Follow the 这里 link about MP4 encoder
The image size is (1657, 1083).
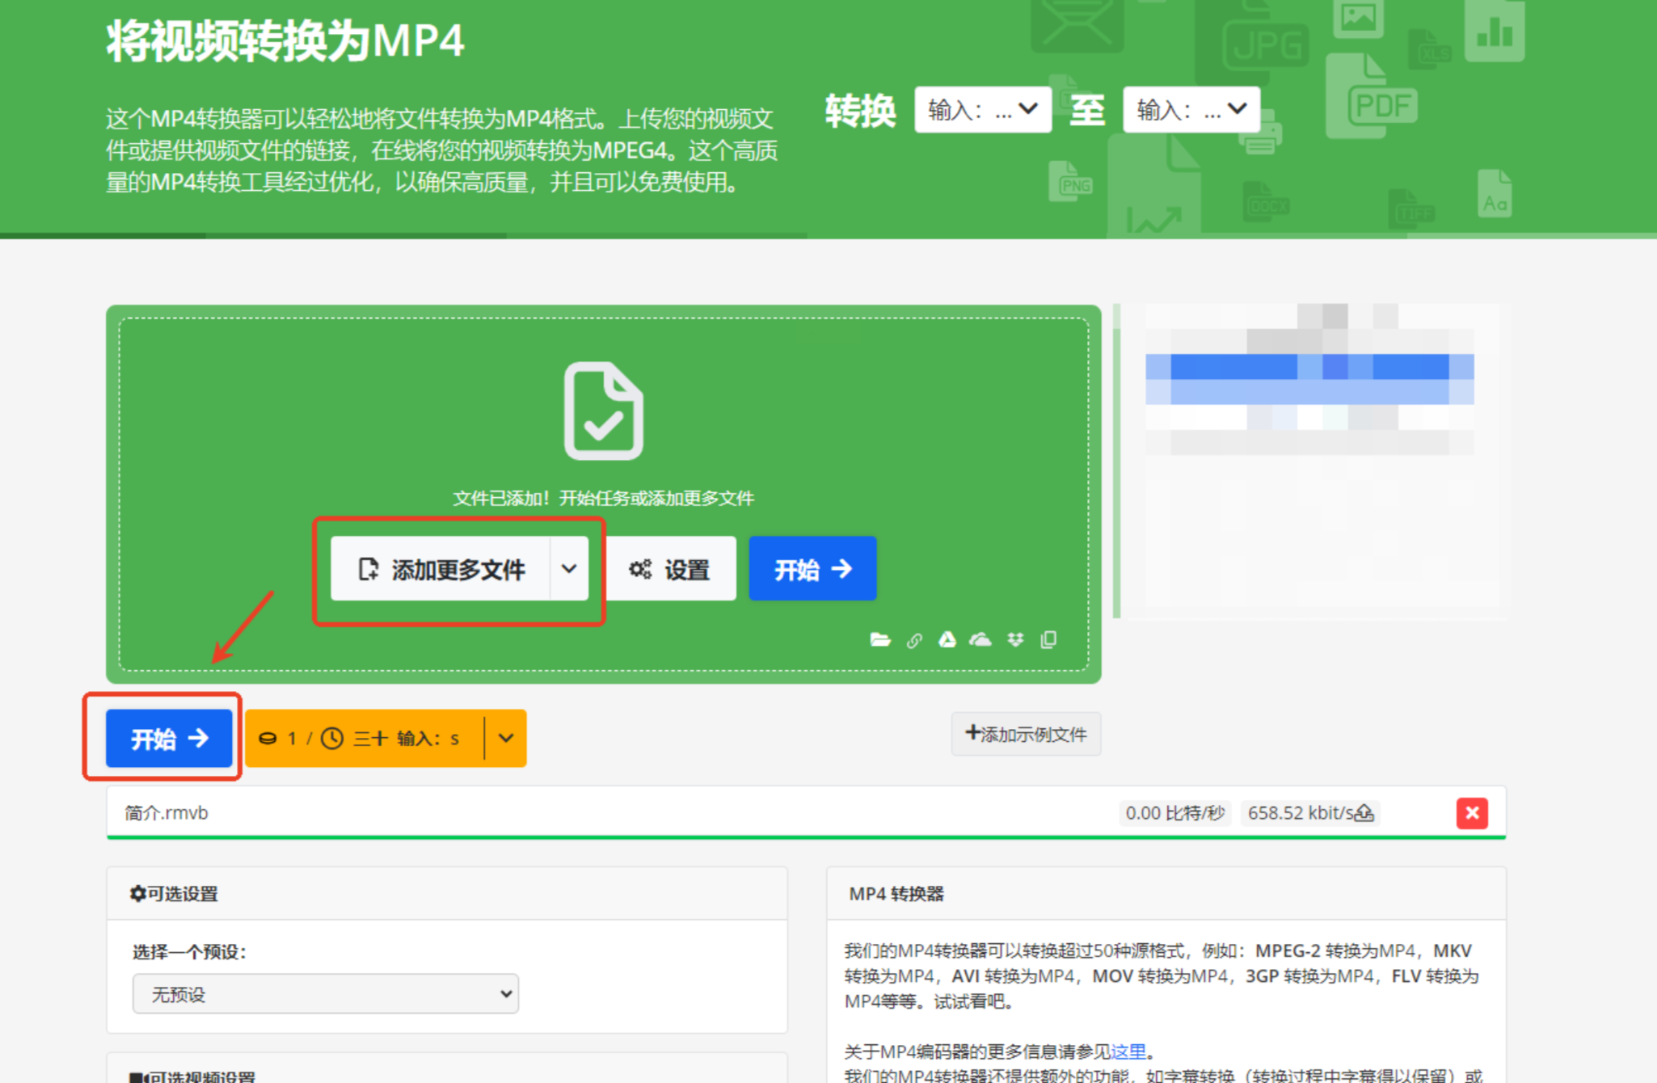[x=1128, y=1051]
